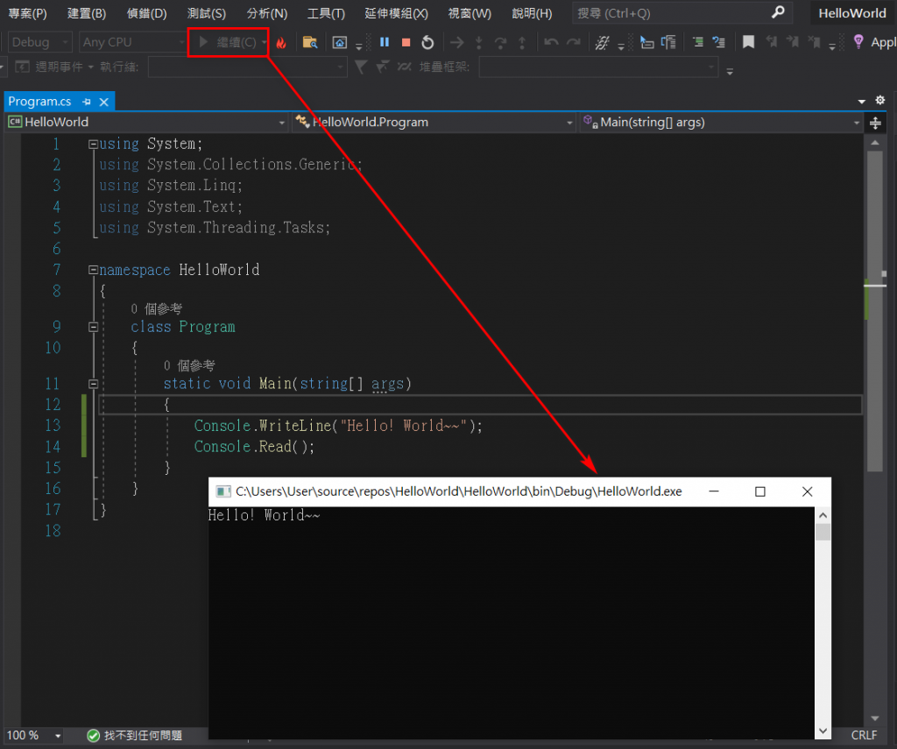Open the 專案(P) menu
The height and width of the screenshot is (749, 897).
[27, 13]
